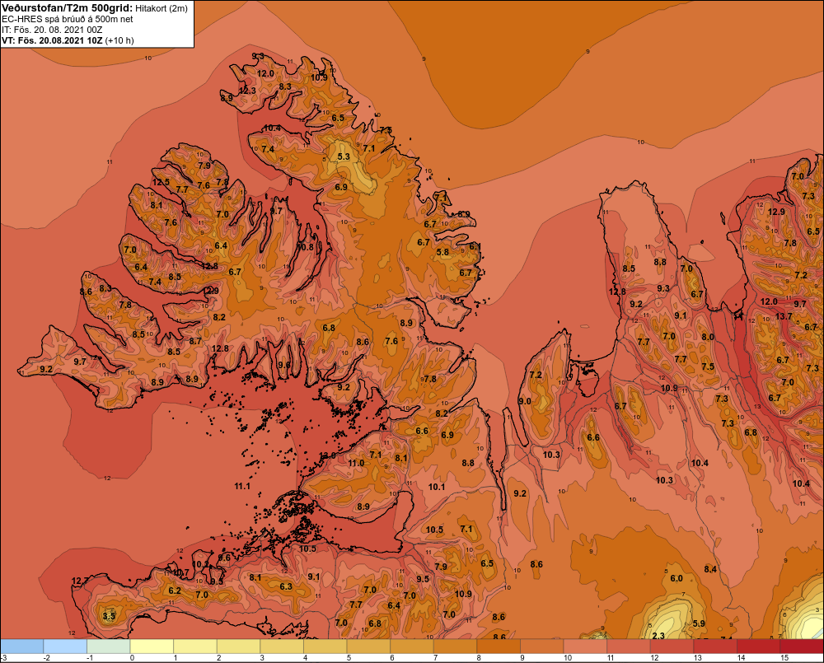
Task: Click the '10.8' temperature value
Action: (306, 246)
